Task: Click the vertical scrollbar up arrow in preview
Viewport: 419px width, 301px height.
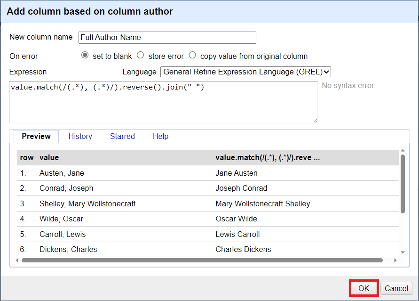Action: point(402,151)
